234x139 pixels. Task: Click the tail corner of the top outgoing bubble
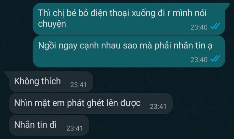pyautogui.click(x=227, y=5)
